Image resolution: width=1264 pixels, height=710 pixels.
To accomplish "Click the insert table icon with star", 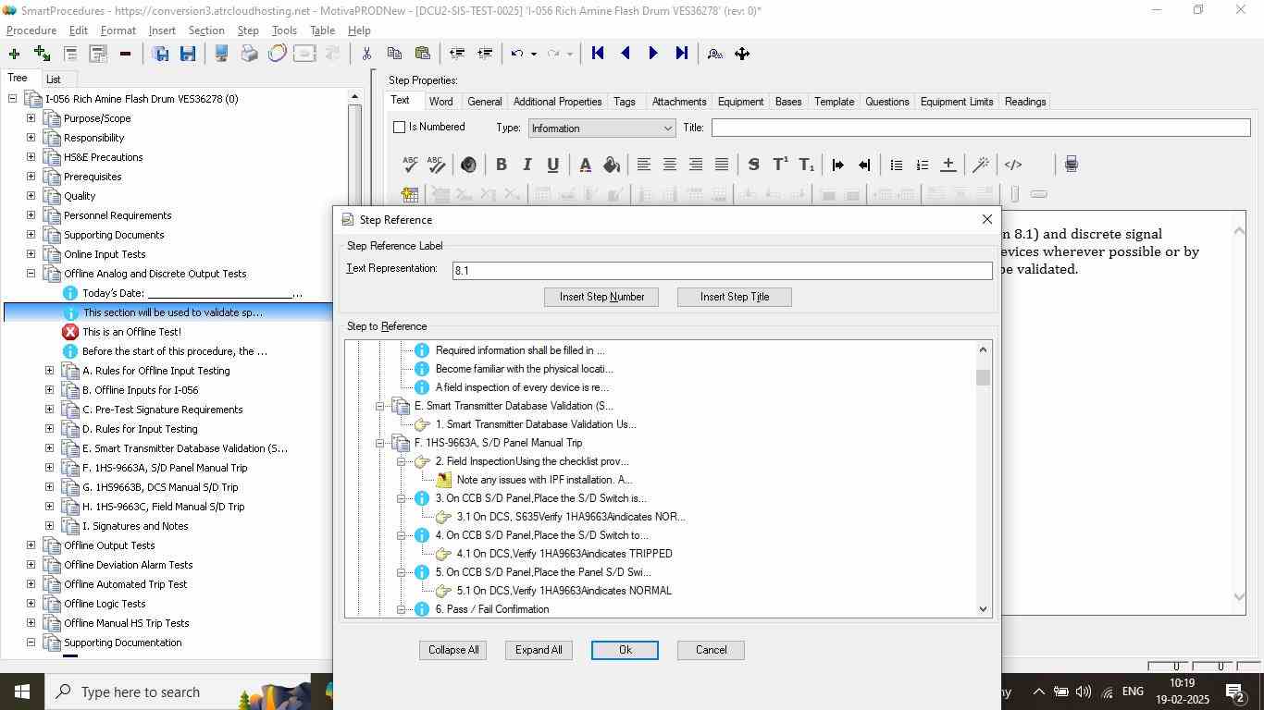I will click(410, 194).
